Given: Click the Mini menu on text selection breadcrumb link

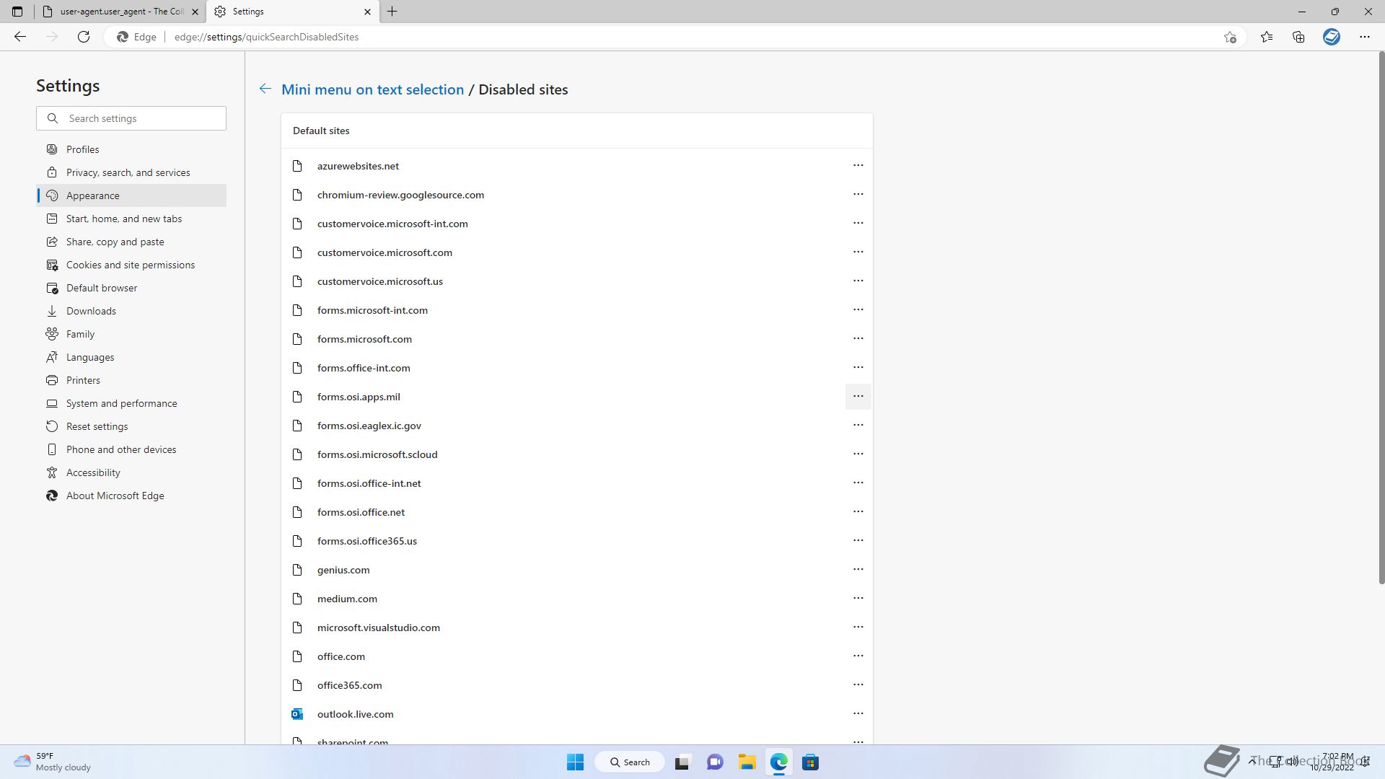Looking at the screenshot, I should pyautogui.click(x=372, y=89).
